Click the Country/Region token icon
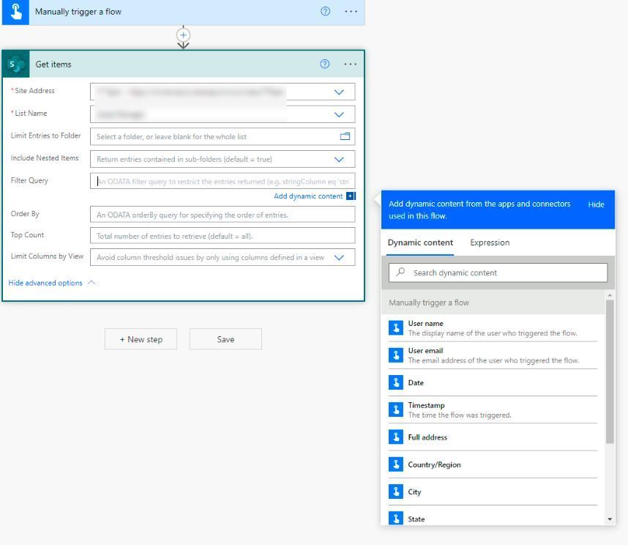628x545 pixels. point(396,464)
